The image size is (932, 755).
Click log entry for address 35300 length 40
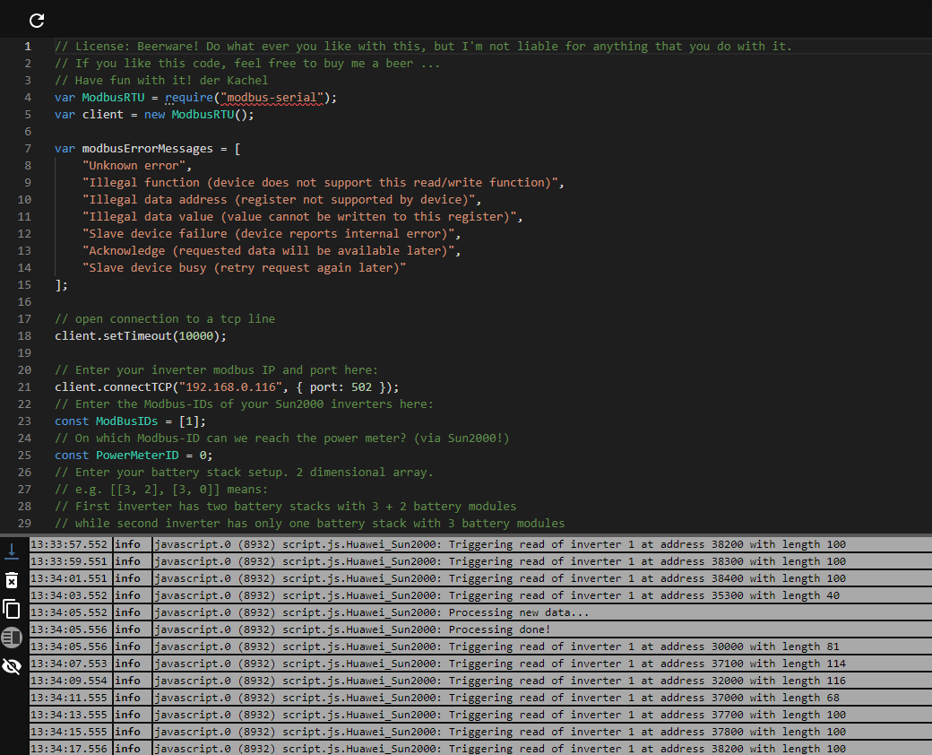tap(480, 595)
